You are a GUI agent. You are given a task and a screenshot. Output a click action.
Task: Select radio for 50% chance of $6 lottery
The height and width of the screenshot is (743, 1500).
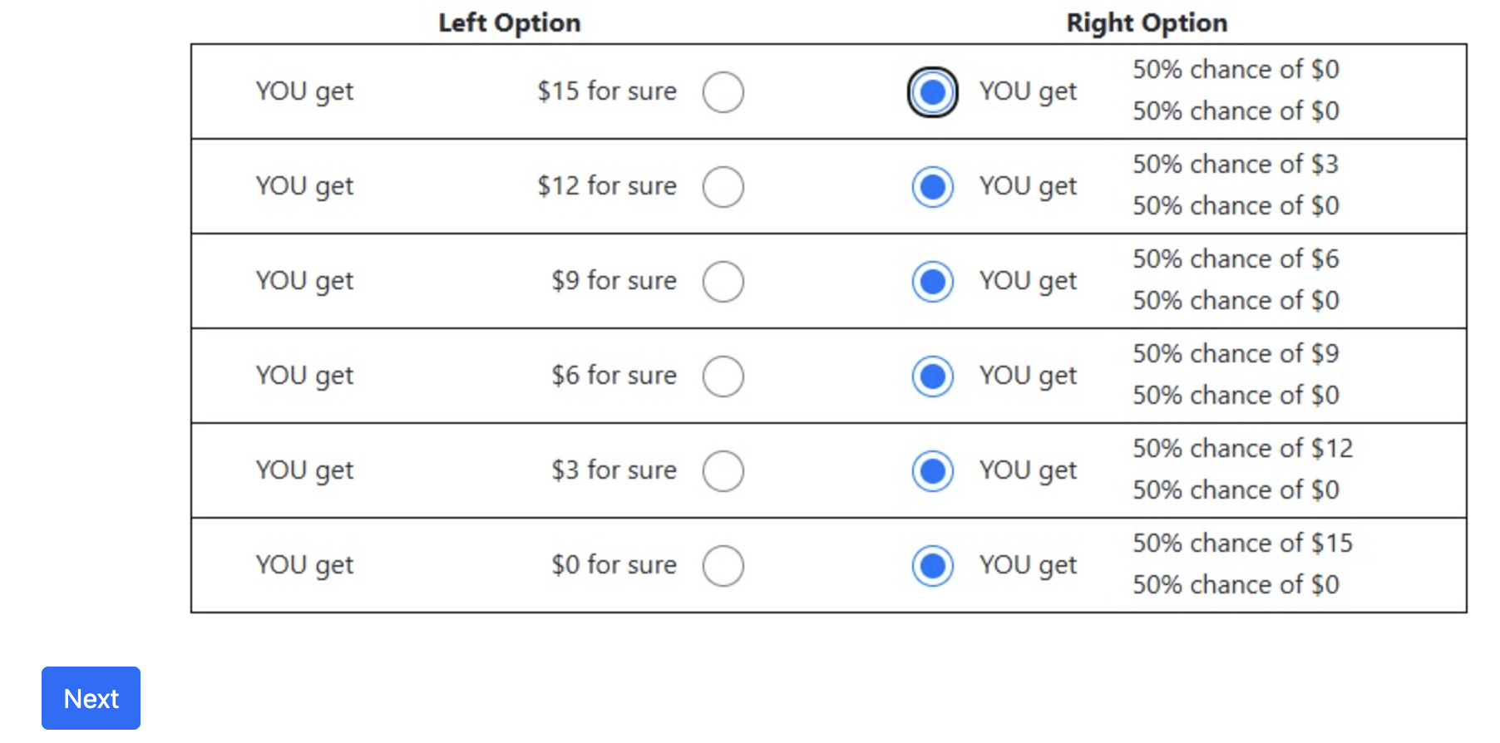point(932,281)
